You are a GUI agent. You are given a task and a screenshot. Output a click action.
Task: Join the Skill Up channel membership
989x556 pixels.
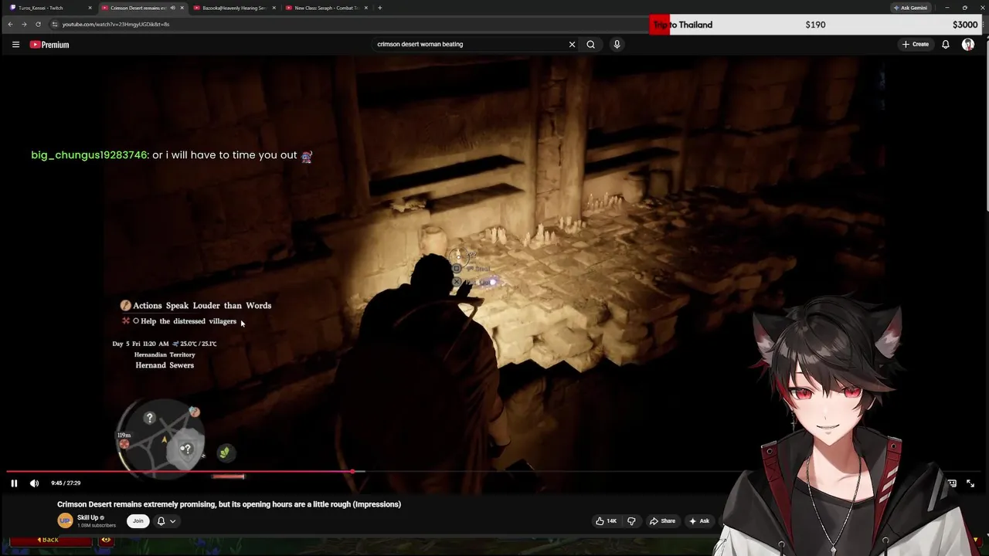click(138, 521)
